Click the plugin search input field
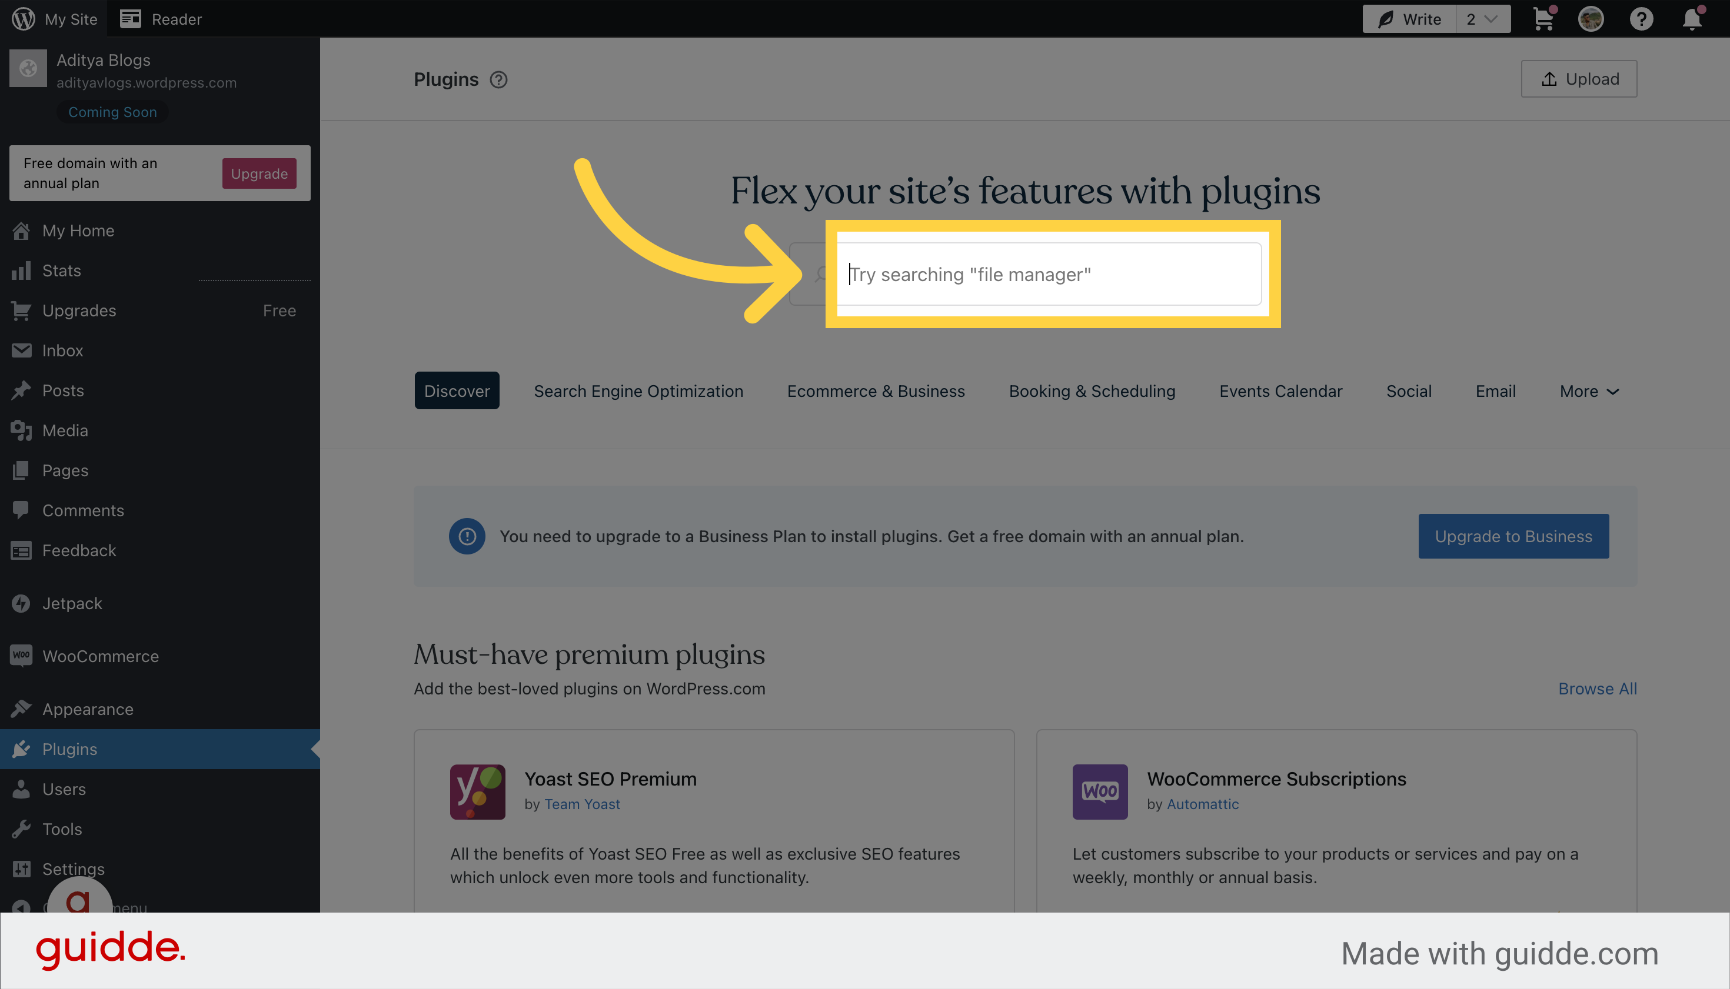Image resolution: width=1730 pixels, height=989 pixels. [1050, 273]
